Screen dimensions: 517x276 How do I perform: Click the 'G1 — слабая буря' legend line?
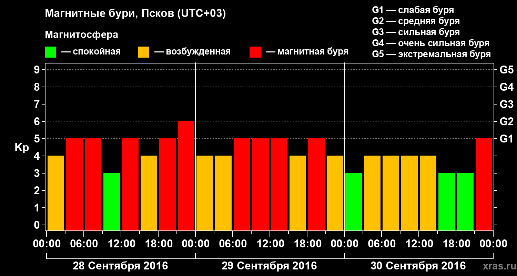tap(413, 10)
